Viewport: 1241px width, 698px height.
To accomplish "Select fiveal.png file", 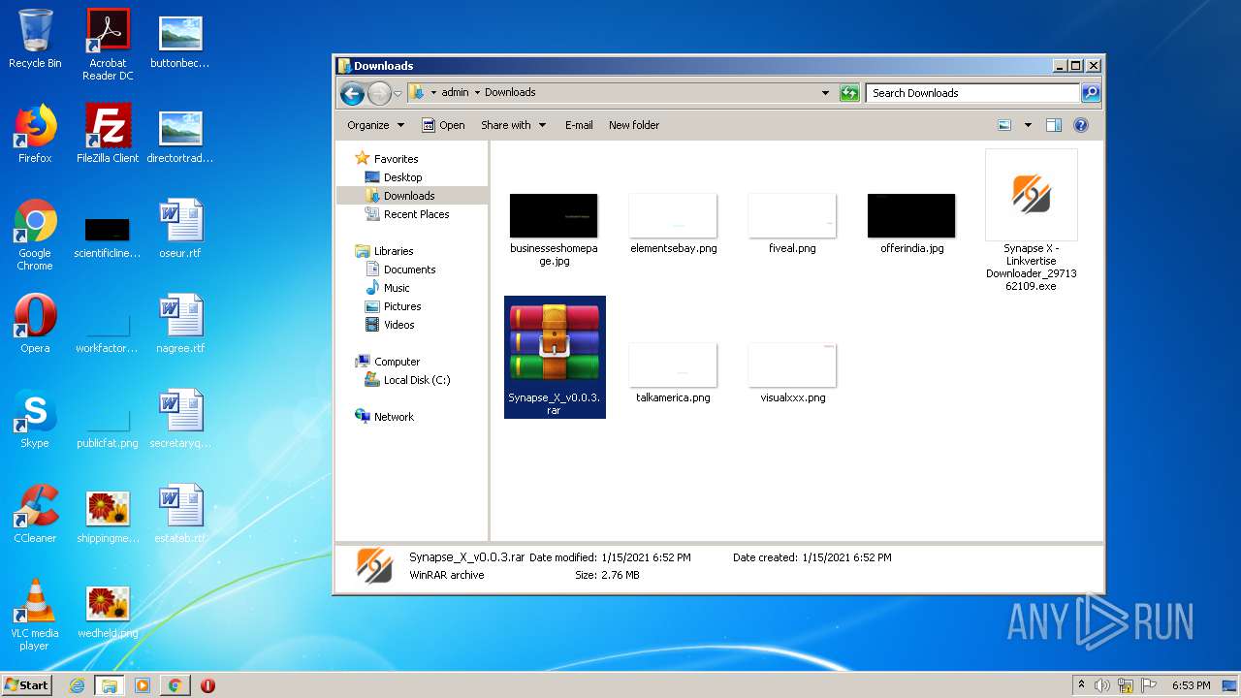I will [x=792, y=223].
